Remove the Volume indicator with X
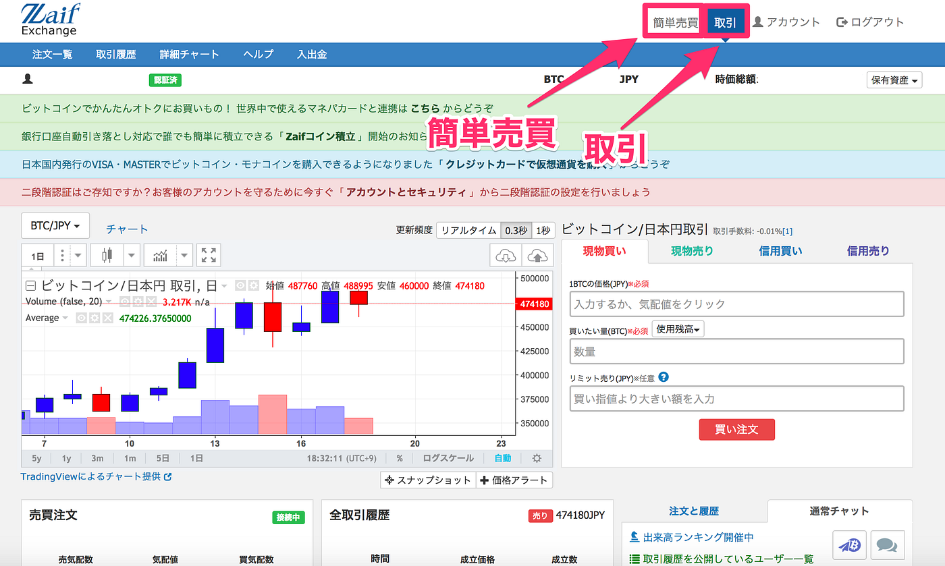This screenshot has width=945, height=566. [x=151, y=302]
